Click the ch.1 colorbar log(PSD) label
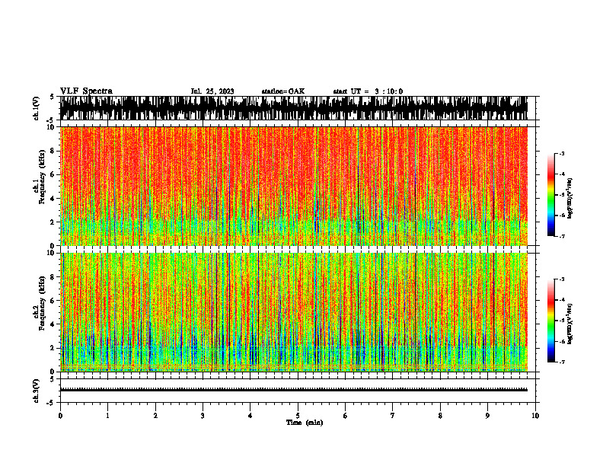The image size is (603, 466). click(570, 199)
